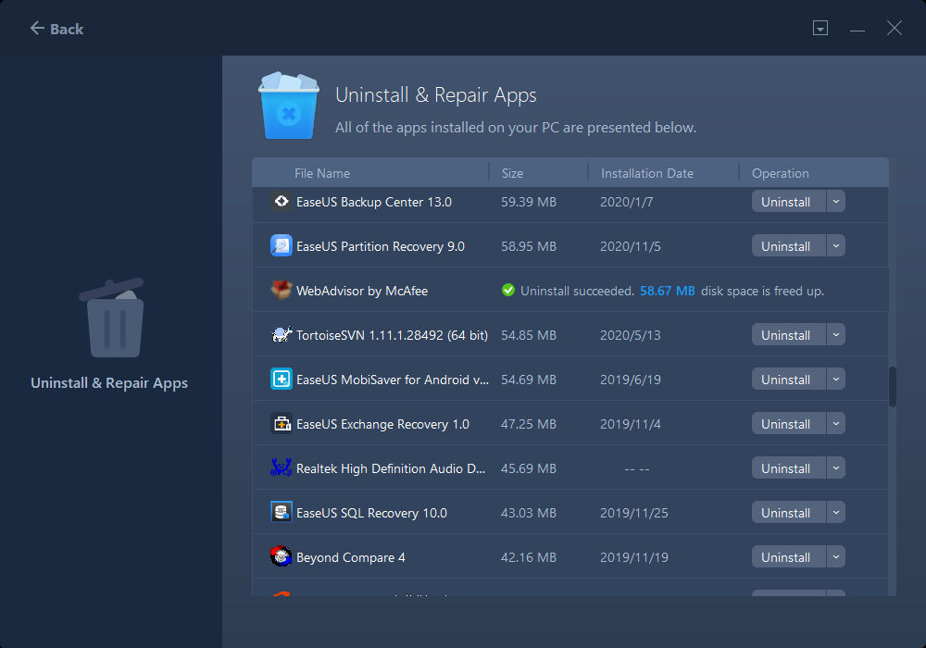The width and height of the screenshot is (926, 648).
Task: Click the EaseUS Exchange Recovery icon
Action: pyautogui.click(x=282, y=424)
